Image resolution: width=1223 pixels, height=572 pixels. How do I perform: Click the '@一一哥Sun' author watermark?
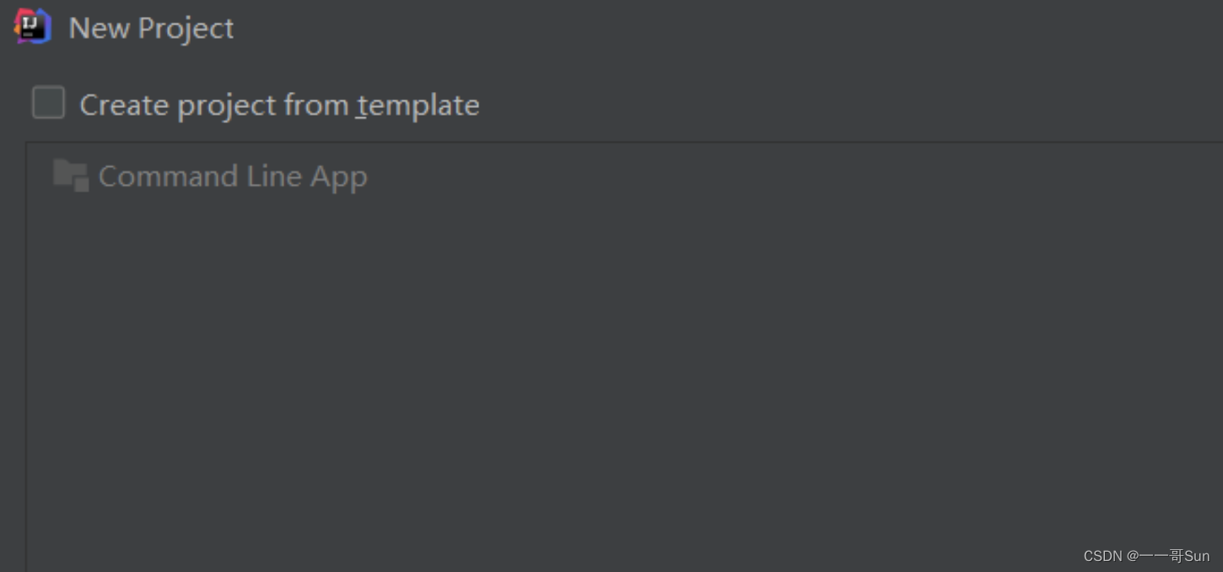pos(1168,556)
